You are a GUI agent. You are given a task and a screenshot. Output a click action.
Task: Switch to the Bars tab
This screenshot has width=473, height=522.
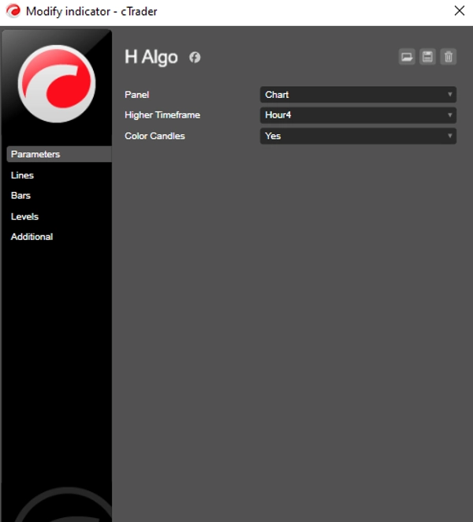tap(20, 195)
